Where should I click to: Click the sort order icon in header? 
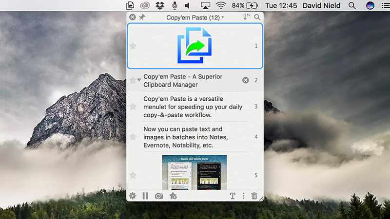click(247, 17)
